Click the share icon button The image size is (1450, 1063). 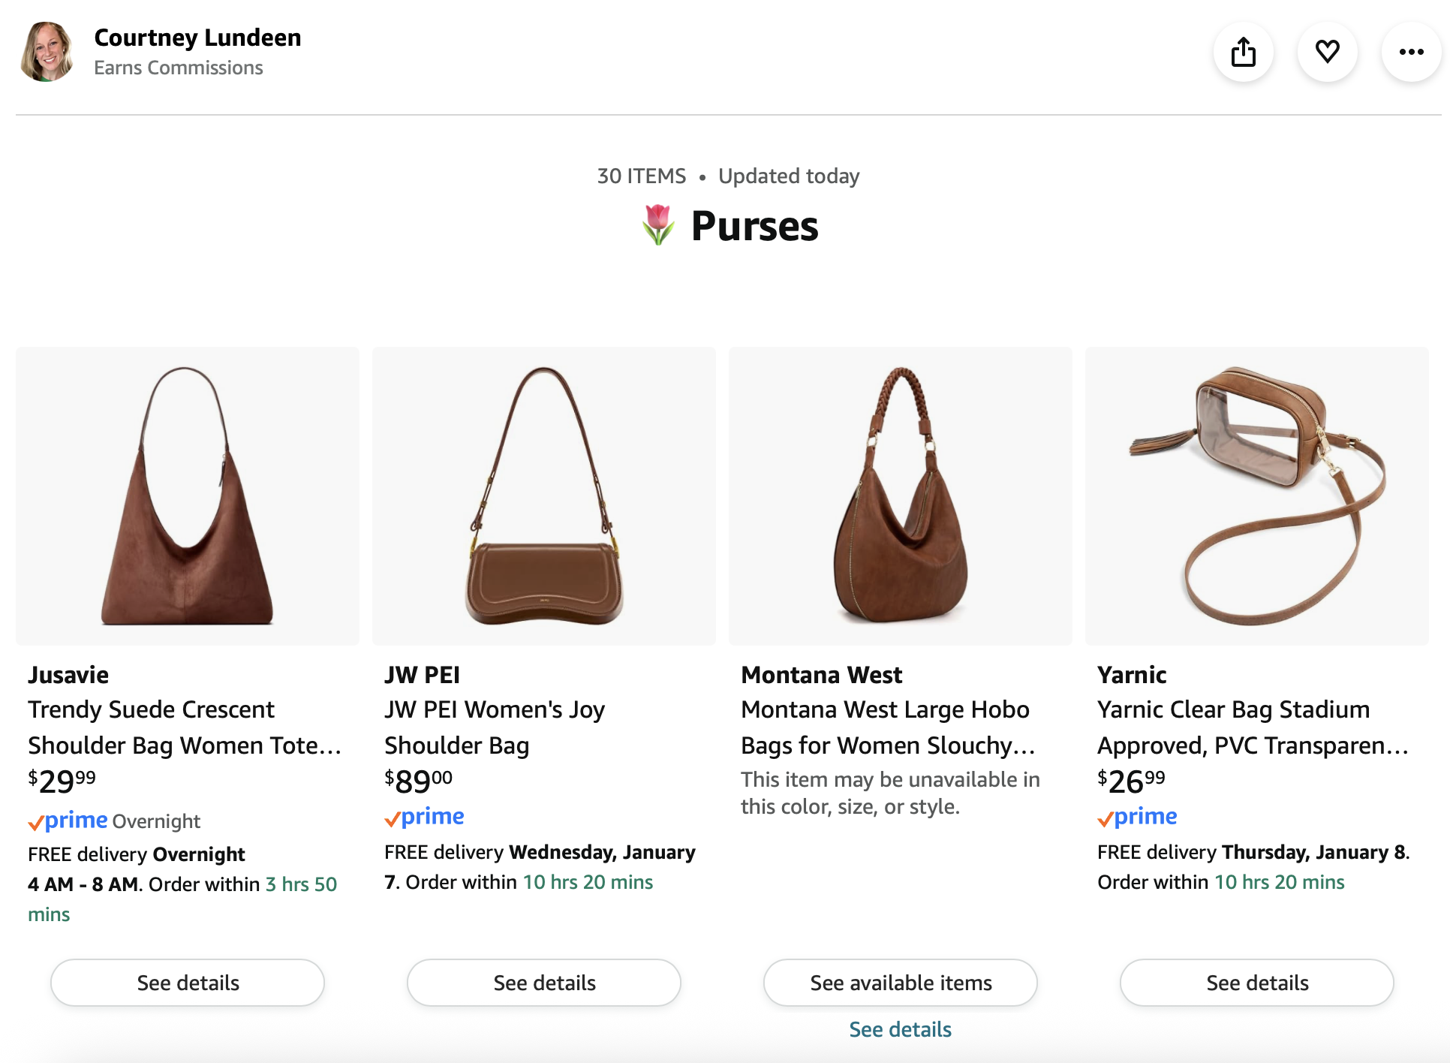coord(1244,52)
